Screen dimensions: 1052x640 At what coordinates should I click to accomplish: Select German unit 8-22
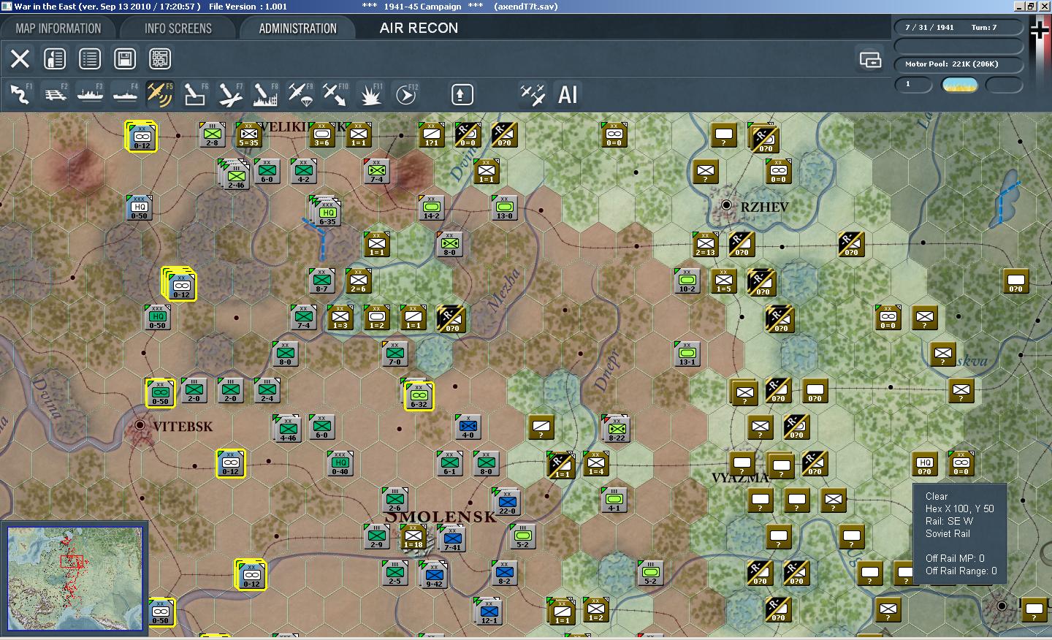point(617,430)
